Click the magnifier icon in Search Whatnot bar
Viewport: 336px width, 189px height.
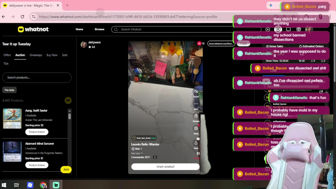[x=116, y=29]
